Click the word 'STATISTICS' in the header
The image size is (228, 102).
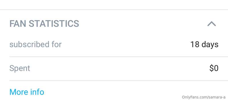(x=54, y=24)
